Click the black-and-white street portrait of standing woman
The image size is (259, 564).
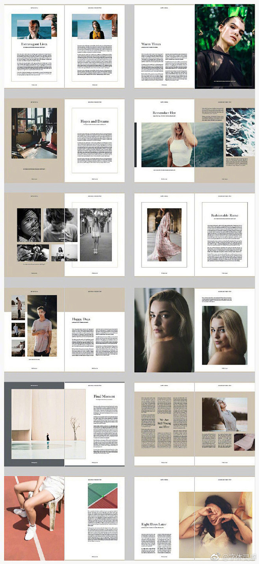click(x=96, y=235)
